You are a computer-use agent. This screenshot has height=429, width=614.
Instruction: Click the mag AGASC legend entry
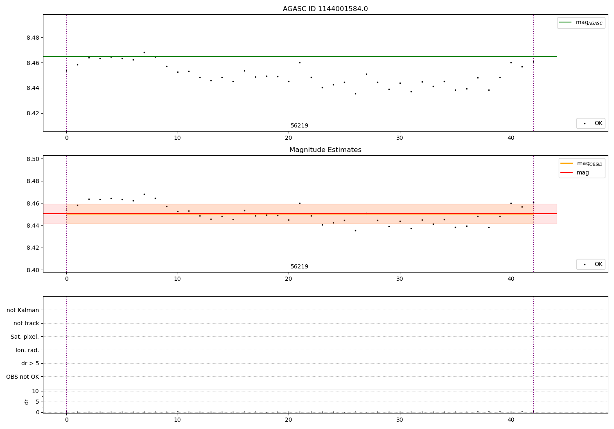coord(581,22)
